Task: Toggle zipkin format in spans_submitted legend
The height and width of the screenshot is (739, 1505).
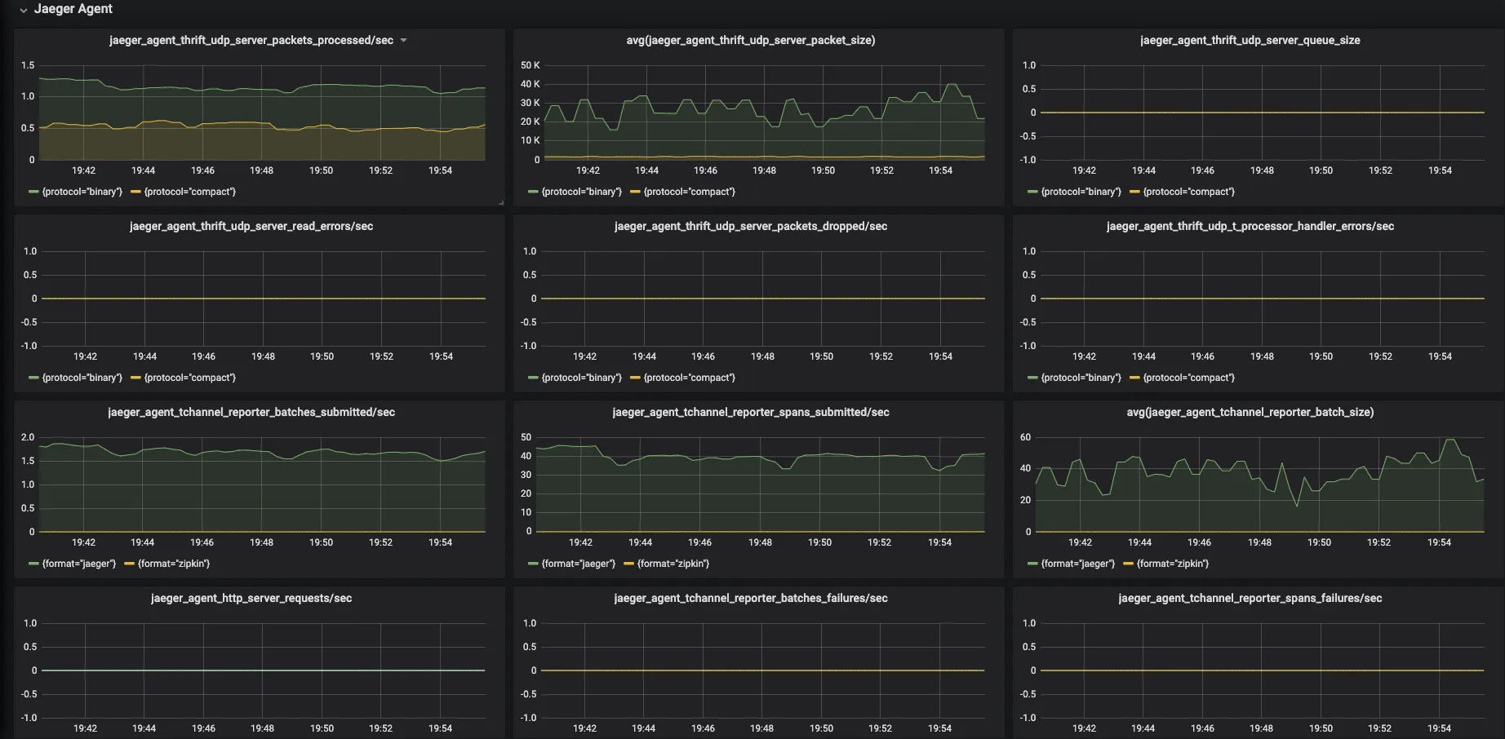Action: [673, 564]
